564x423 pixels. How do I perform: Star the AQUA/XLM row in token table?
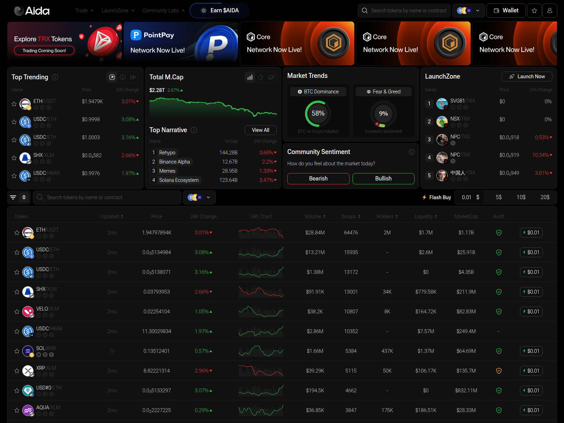tap(17, 410)
